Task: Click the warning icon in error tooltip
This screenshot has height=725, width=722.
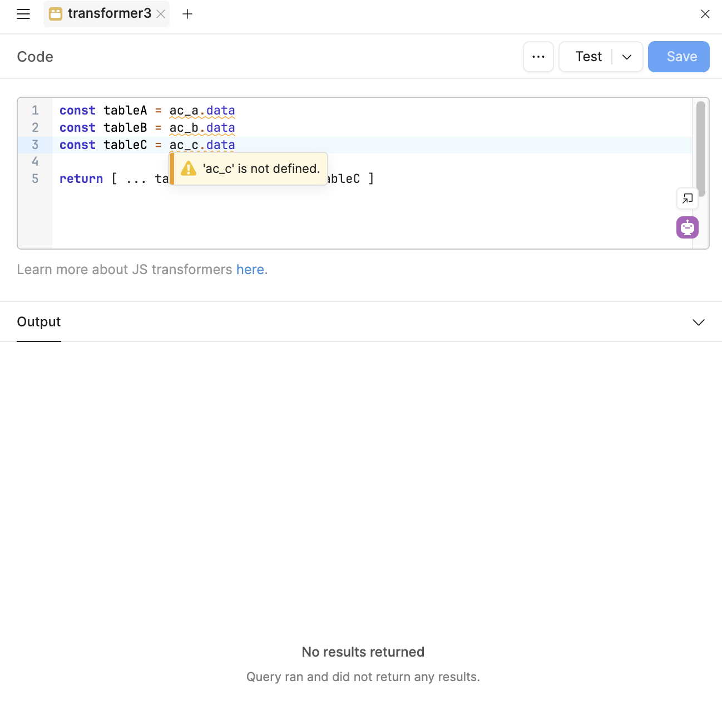Action: [189, 168]
